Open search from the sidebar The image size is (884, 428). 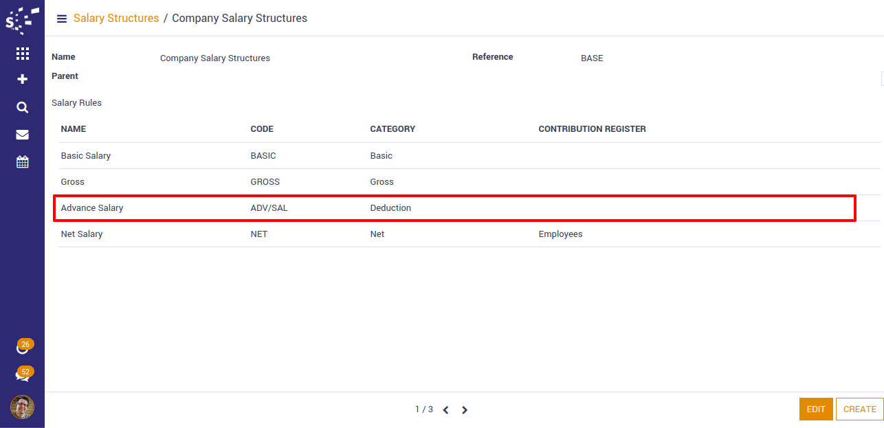pyautogui.click(x=22, y=107)
